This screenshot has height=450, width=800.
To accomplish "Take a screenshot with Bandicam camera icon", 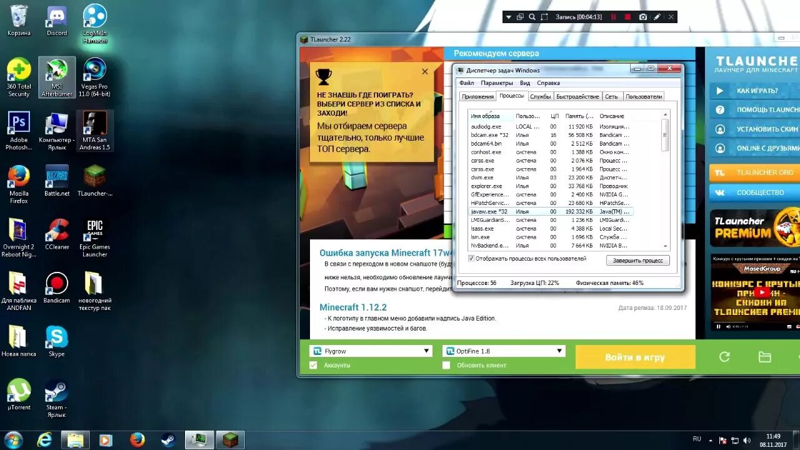I will [x=642, y=17].
